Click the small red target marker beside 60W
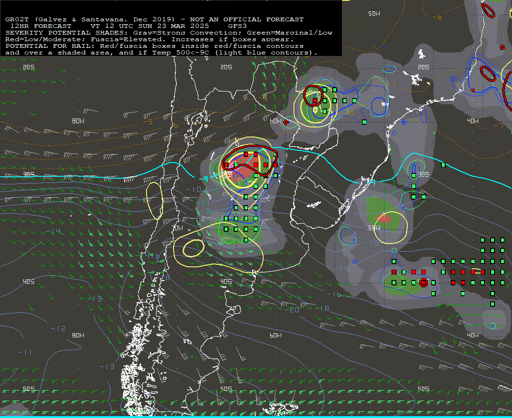 pyautogui.click(x=286, y=122)
